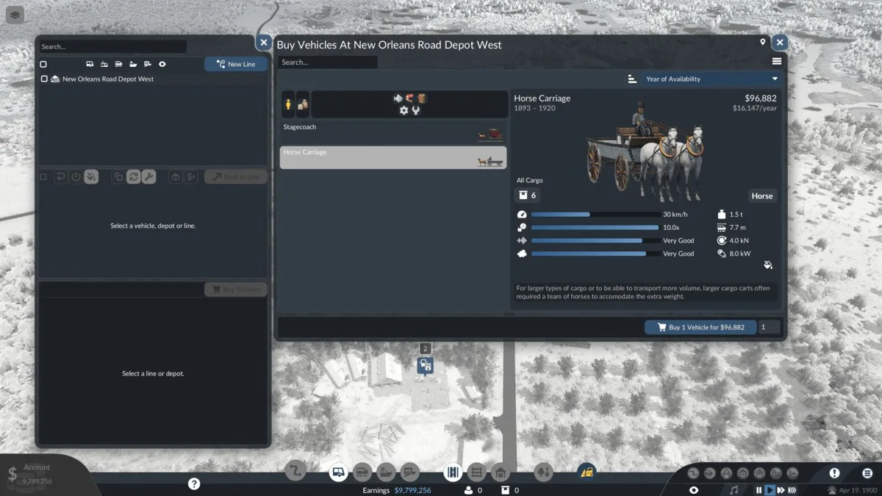Open the main game menu hamburger icon

pos(867,473)
